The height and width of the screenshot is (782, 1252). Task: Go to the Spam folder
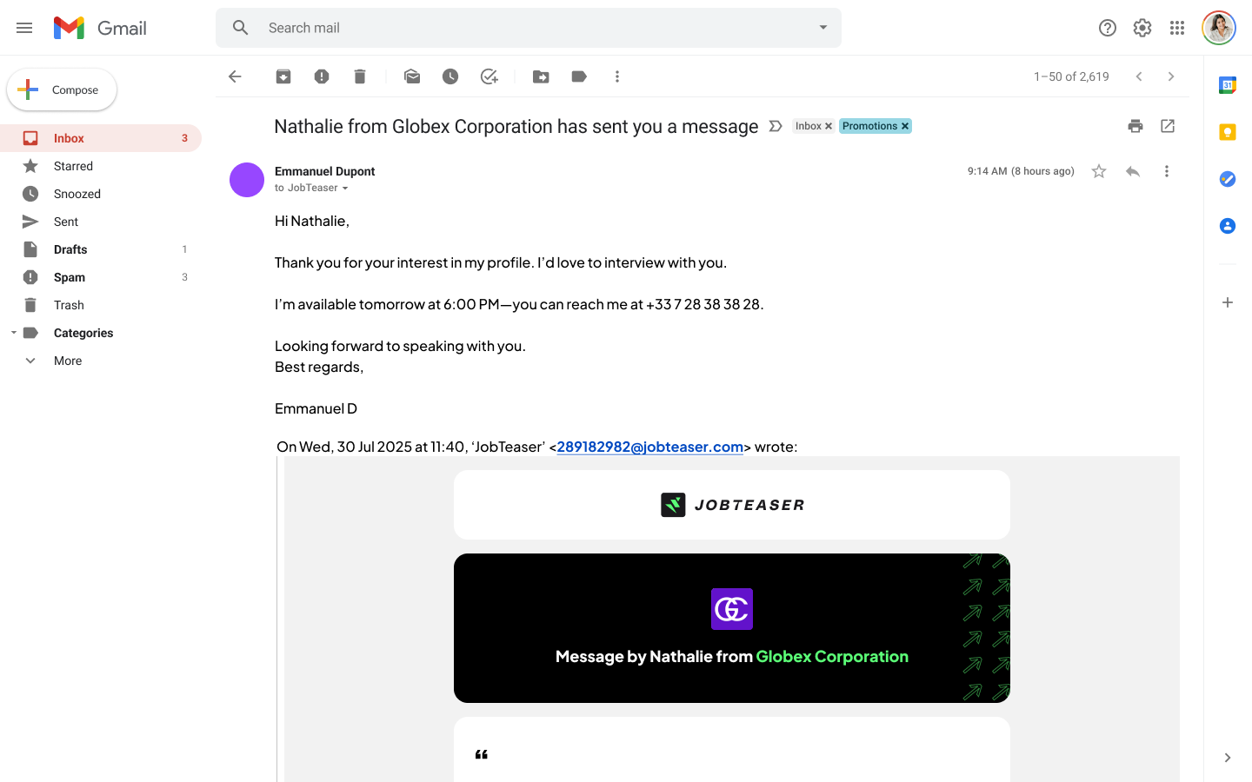click(70, 277)
